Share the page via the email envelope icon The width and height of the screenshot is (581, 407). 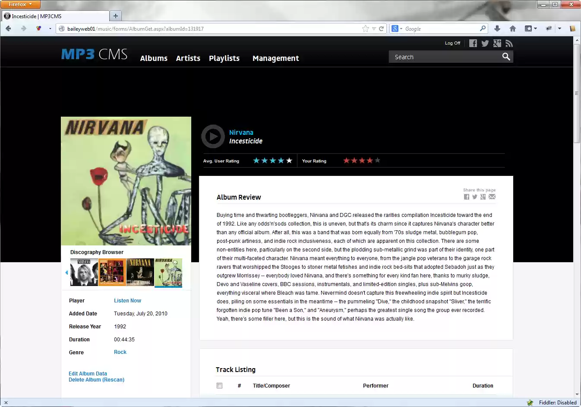pos(492,197)
